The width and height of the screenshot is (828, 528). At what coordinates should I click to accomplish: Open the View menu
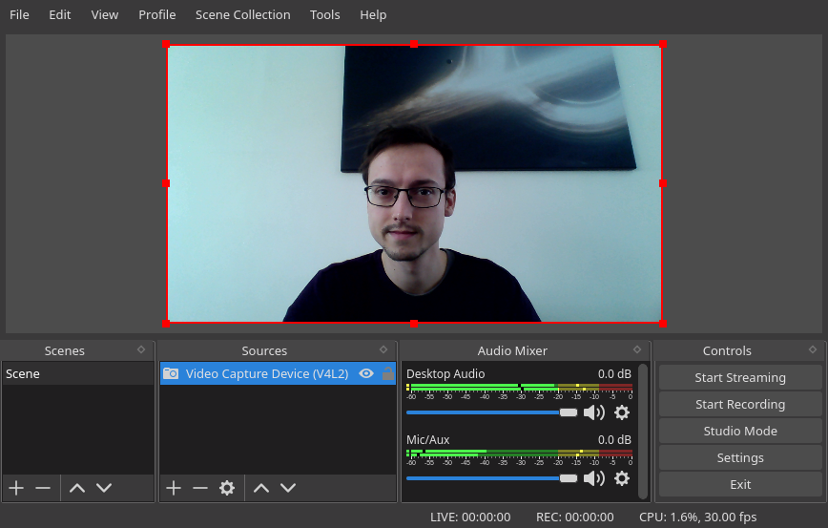coord(105,14)
